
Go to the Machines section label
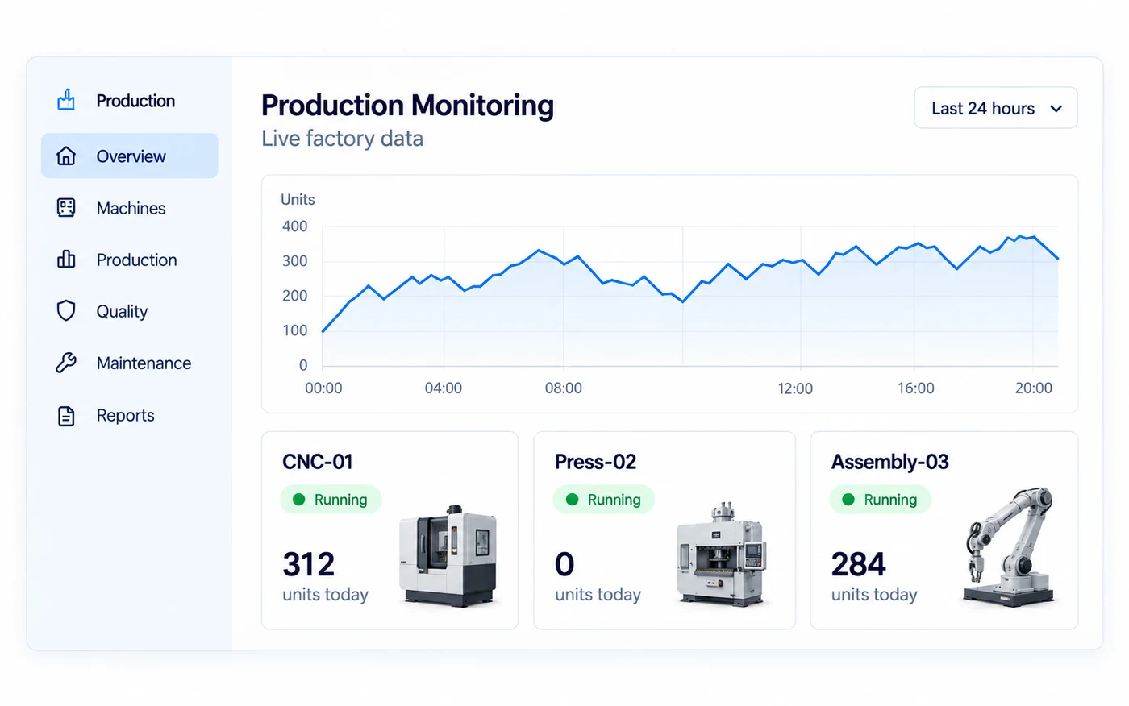click(x=131, y=208)
